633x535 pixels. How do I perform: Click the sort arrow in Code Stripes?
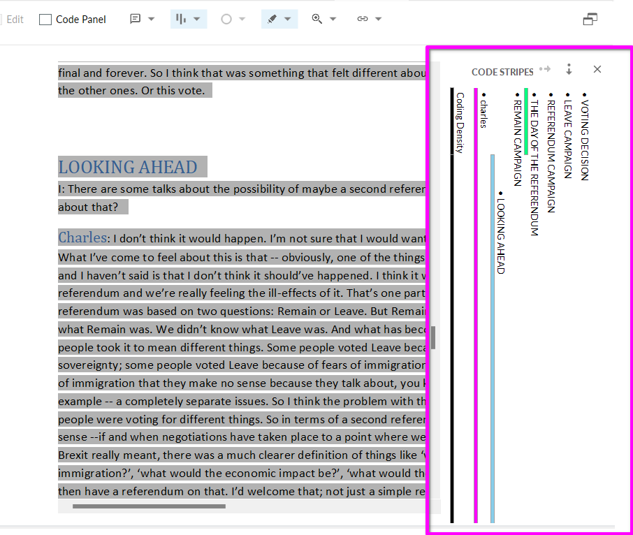569,69
